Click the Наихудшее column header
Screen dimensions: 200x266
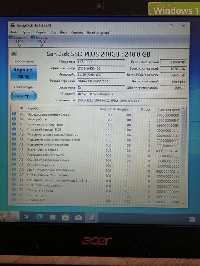click(x=122, y=109)
